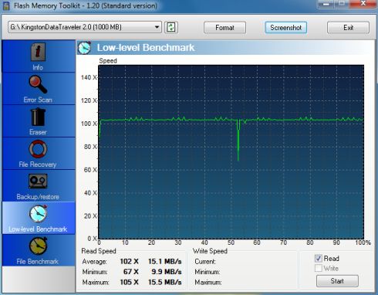This screenshot has width=378, height=295.
Task: Click the maximum 15.5 MB/s value
Action: point(165,282)
